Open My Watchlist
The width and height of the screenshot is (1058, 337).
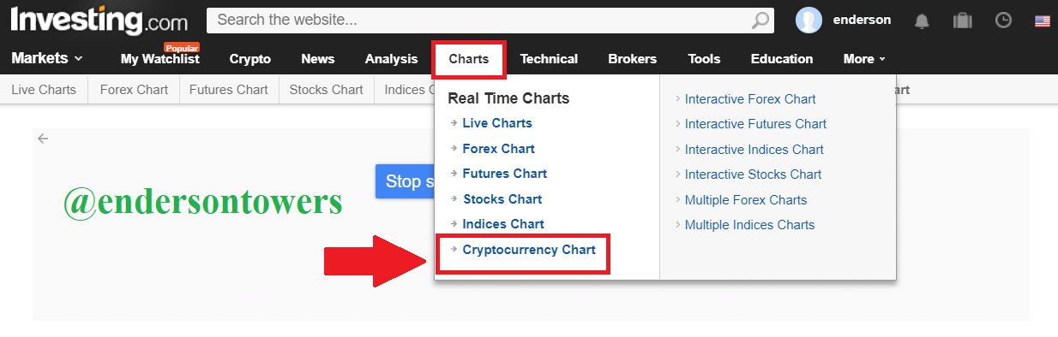[x=159, y=59]
